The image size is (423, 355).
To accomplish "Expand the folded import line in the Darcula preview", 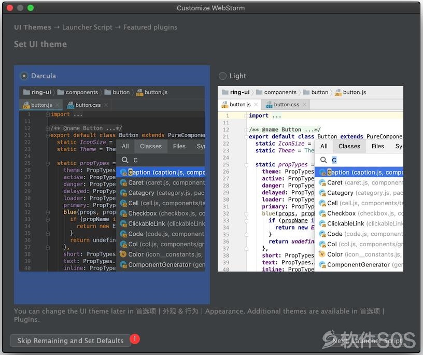I will [48, 115].
